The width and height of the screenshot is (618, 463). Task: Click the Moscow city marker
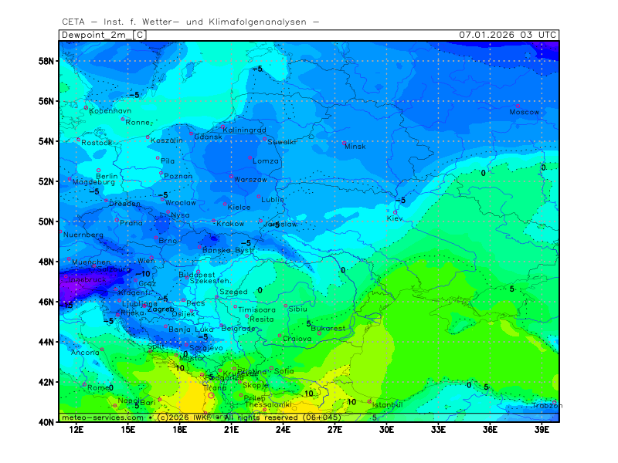pos(518,106)
